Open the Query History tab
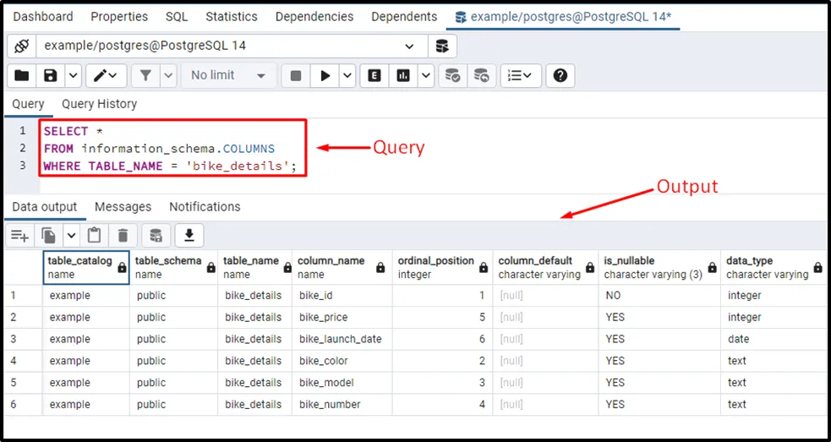Viewport: 831px width, 442px height. [x=99, y=104]
